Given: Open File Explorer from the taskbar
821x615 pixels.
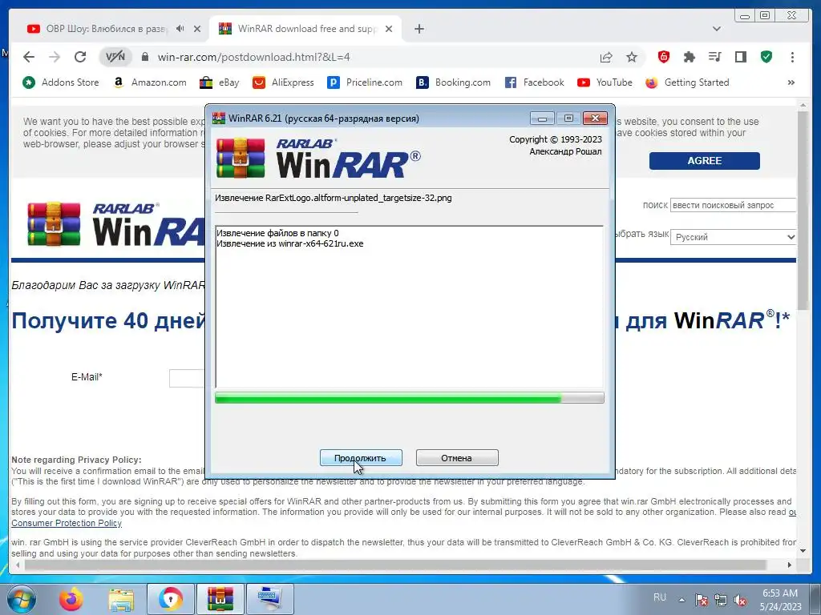Looking at the screenshot, I should [121, 599].
